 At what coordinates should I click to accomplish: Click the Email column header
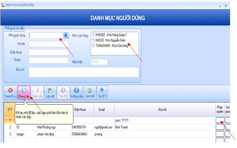pyautogui.click(x=104, y=109)
